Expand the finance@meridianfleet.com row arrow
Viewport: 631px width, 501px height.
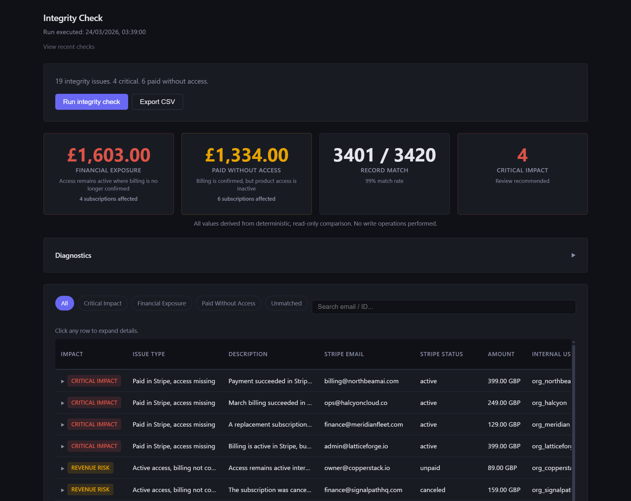point(63,425)
